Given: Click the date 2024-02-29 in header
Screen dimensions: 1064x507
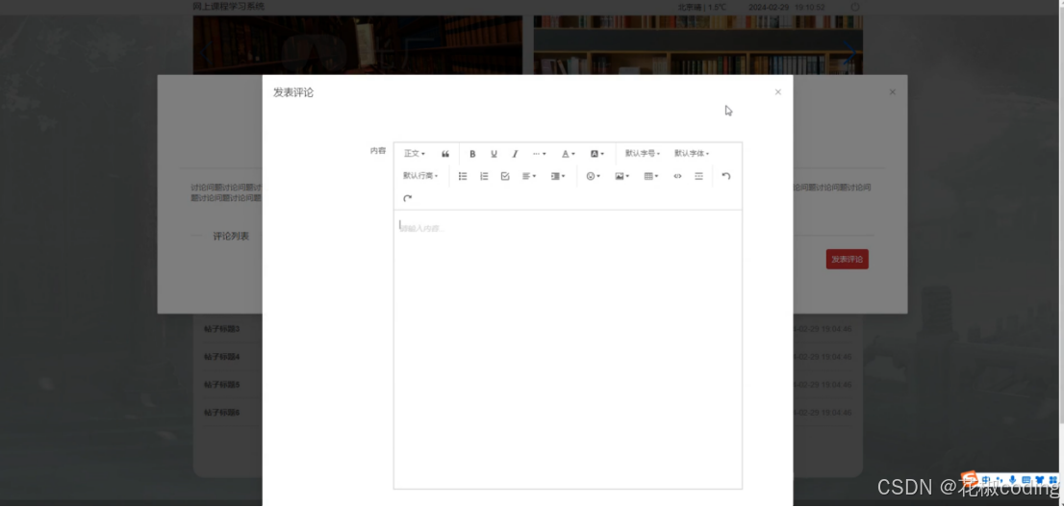Looking at the screenshot, I should 768,8.
